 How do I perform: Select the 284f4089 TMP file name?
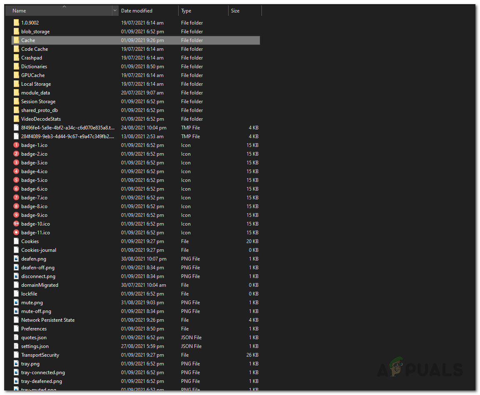coord(68,137)
